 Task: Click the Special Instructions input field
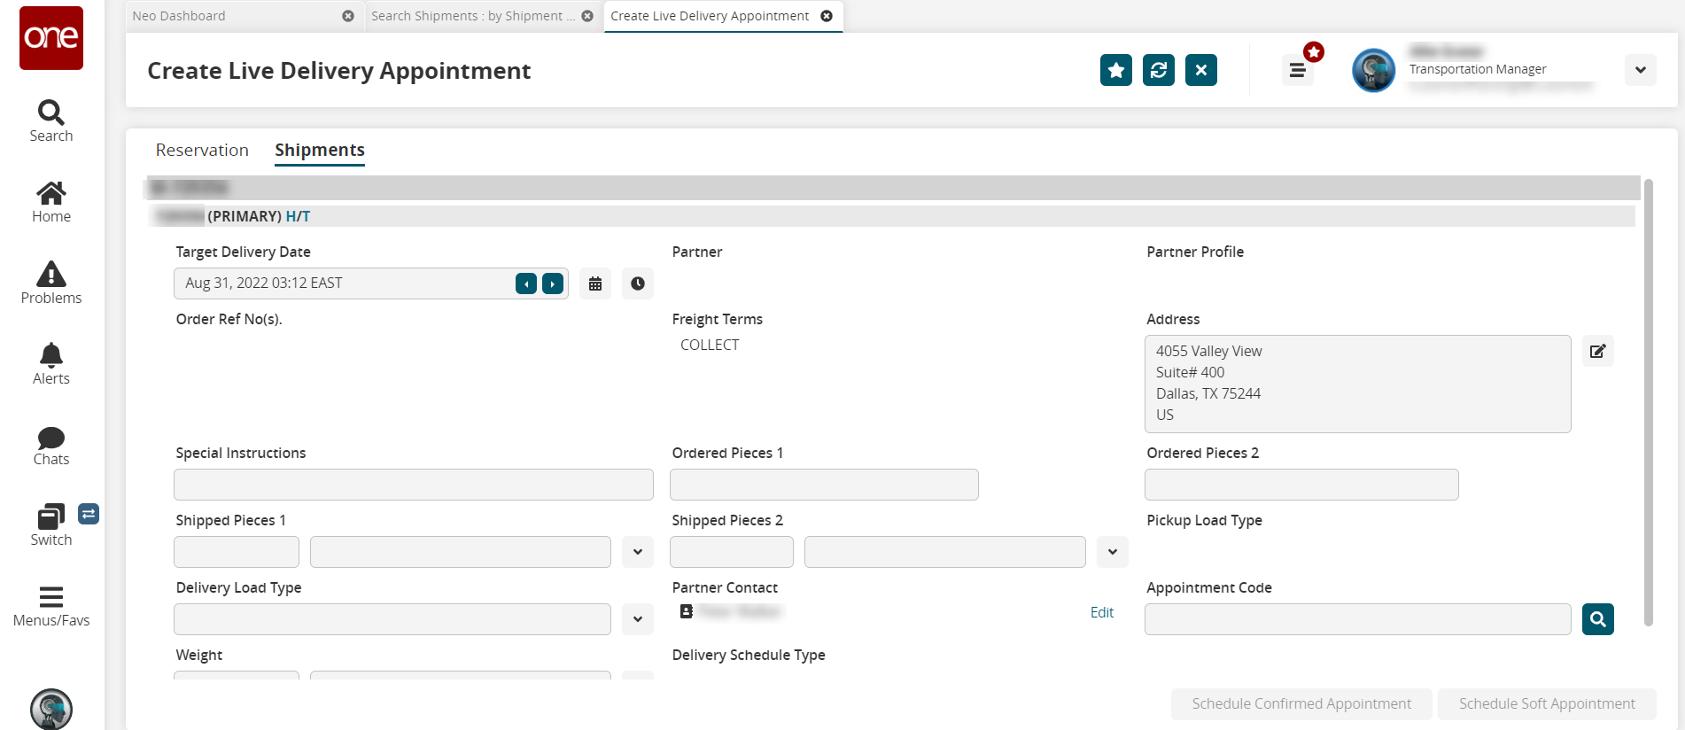coord(413,485)
